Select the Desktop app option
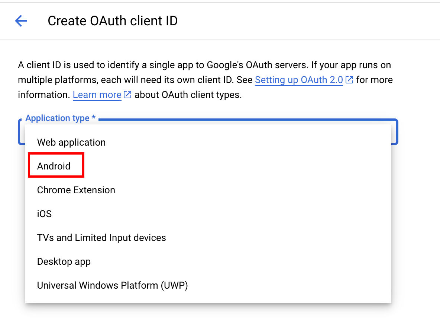This screenshot has height=327, width=440. point(64,261)
